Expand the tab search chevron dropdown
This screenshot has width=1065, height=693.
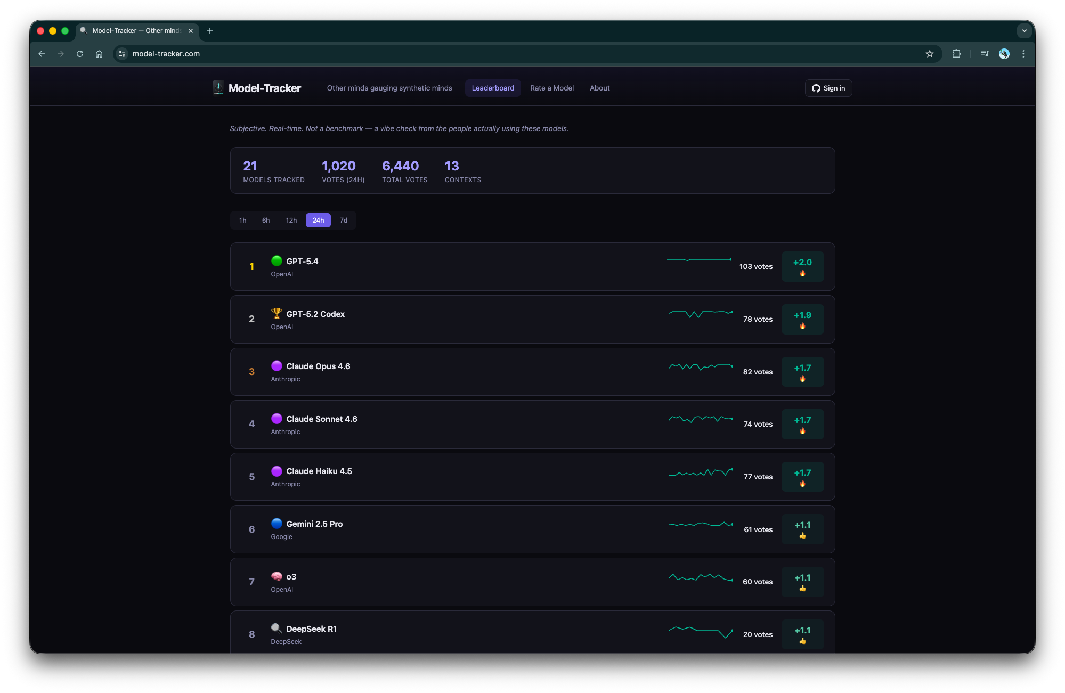click(1024, 31)
